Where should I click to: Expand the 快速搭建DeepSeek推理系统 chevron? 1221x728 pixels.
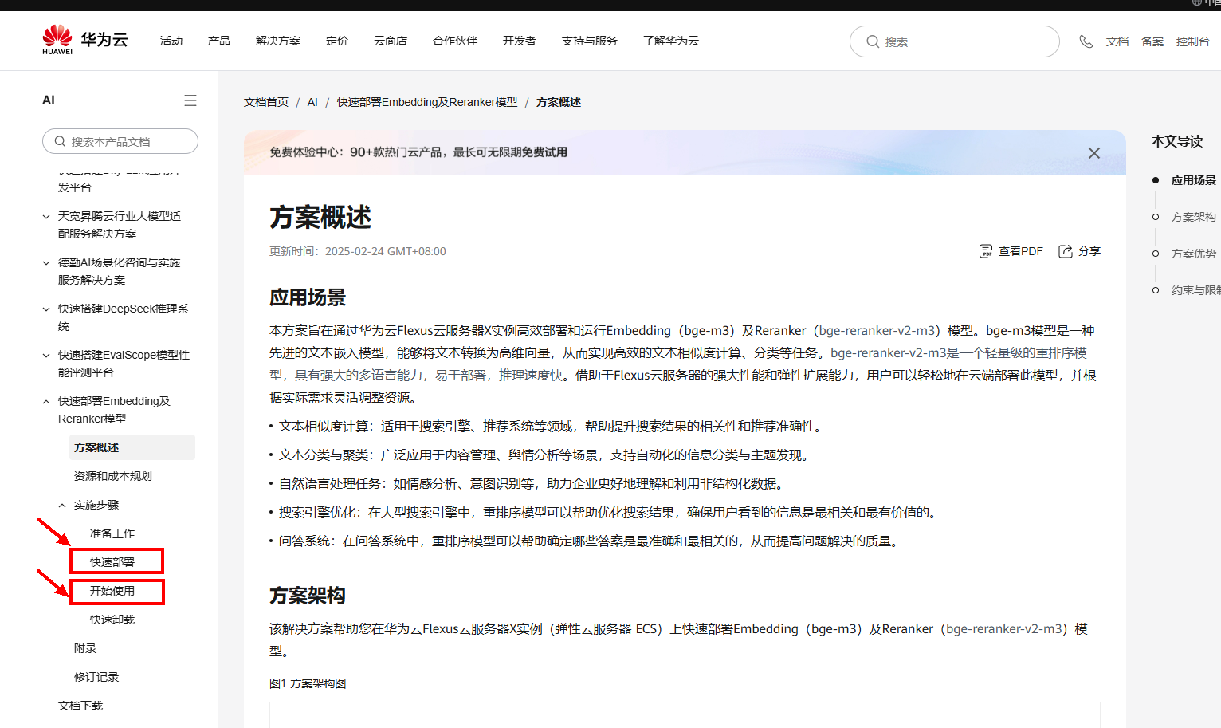click(46, 309)
